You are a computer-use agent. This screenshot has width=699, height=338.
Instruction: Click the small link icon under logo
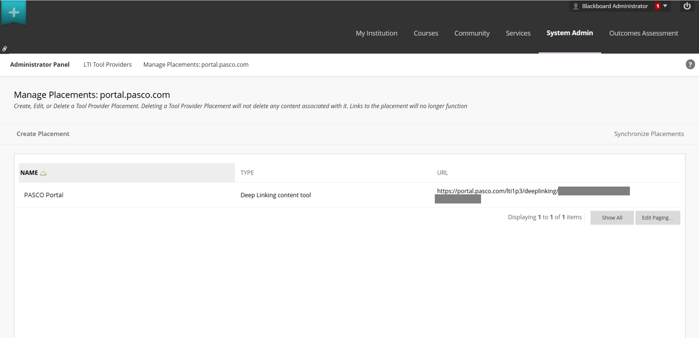[x=4, y=49]
